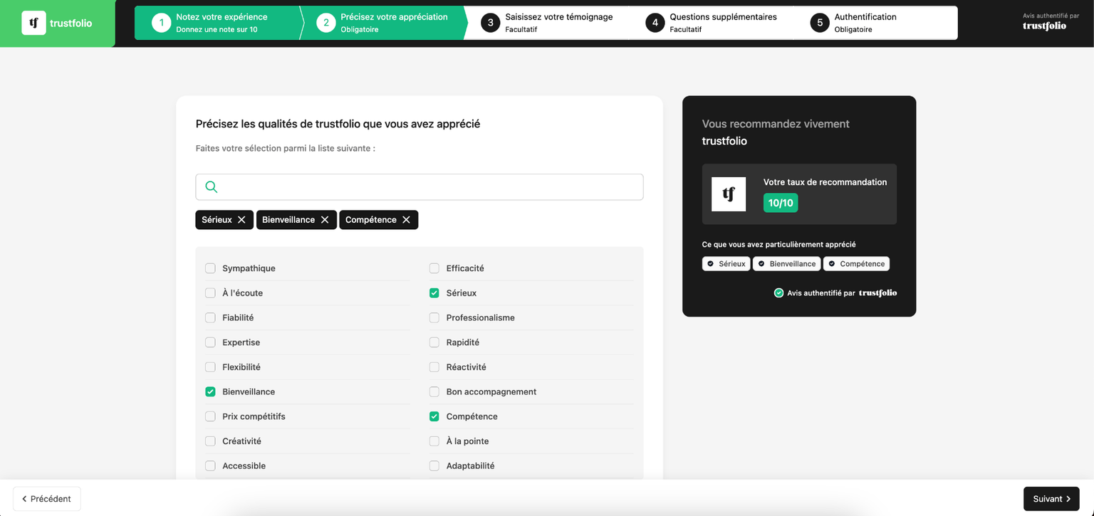Check the Bon accompagnement checkbox

point(434,391)
